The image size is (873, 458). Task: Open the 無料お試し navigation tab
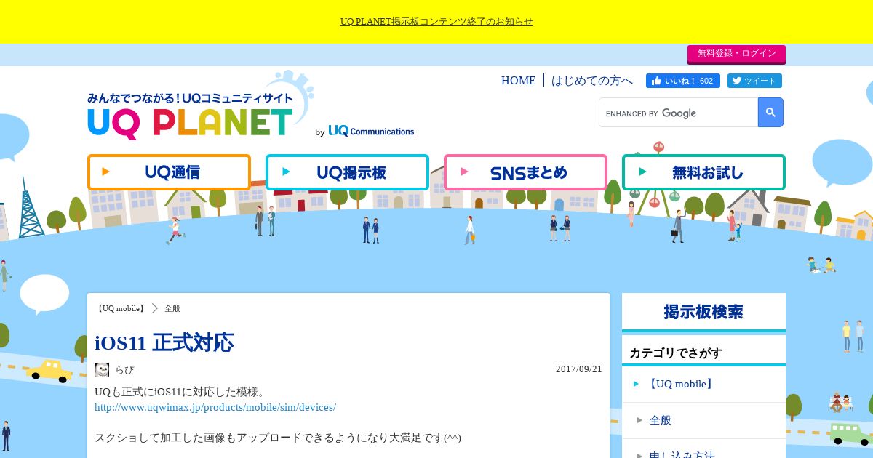click(703, 172)
